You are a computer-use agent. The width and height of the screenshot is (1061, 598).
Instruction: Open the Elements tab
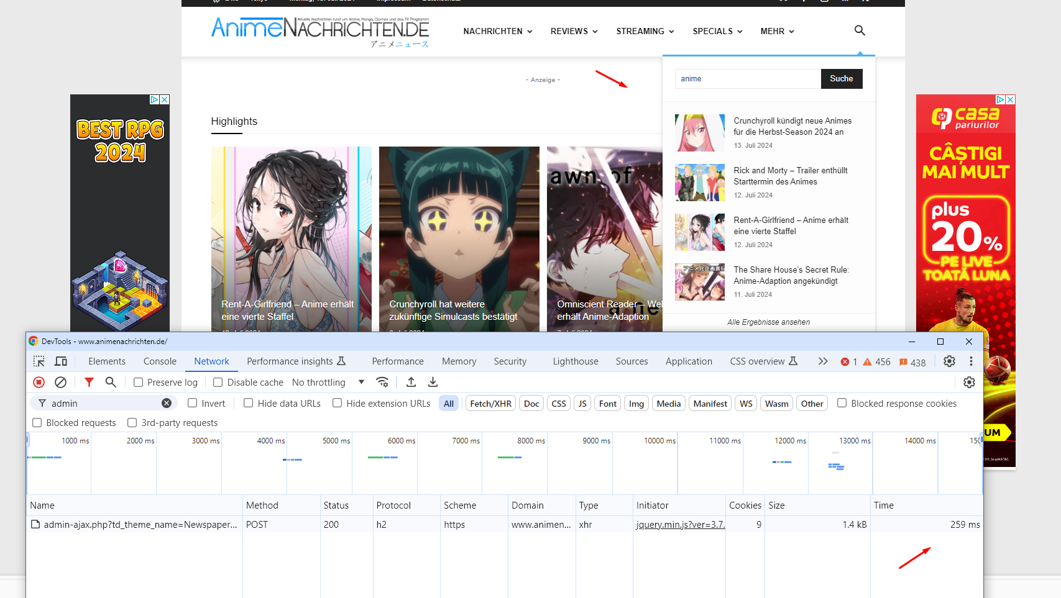[x=107, y=361]
